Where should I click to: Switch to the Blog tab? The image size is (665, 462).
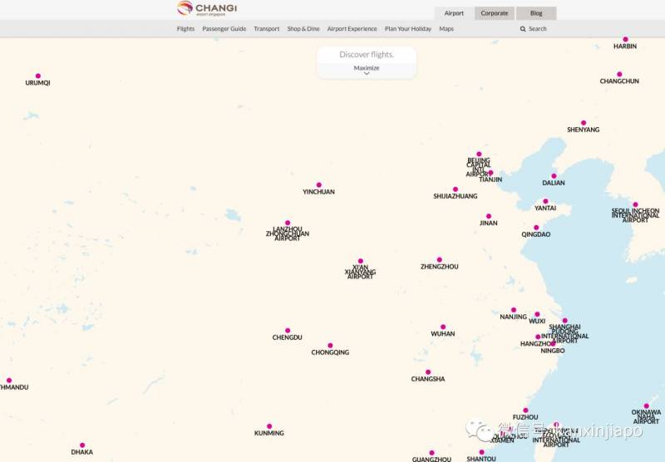536,13
